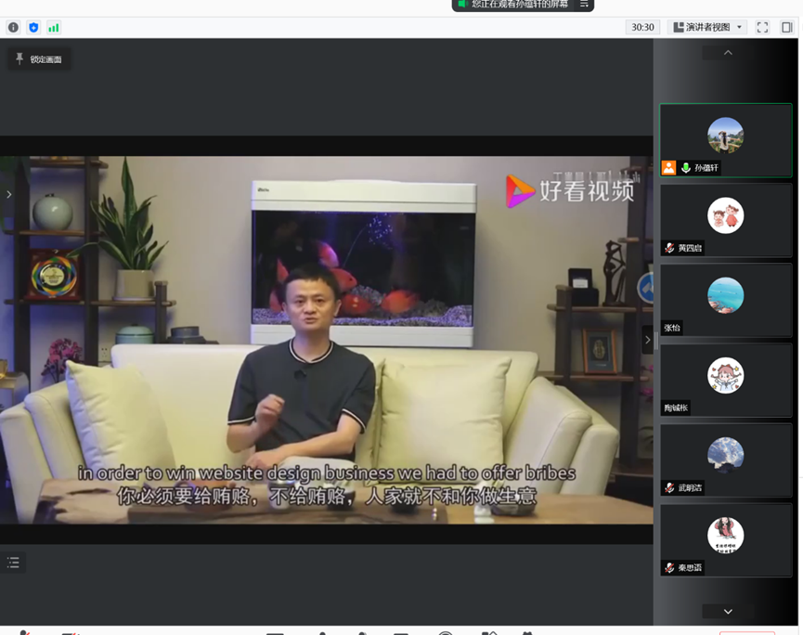Click the name label 张怡
Viewport: 803px width, 635px height.
pyautogui.click(x=672, y=329)
